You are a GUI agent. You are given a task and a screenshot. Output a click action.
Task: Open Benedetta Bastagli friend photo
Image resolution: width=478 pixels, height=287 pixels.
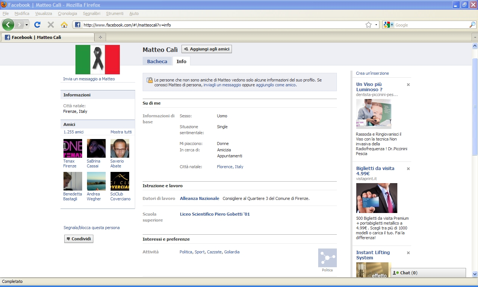click(73, 181)
